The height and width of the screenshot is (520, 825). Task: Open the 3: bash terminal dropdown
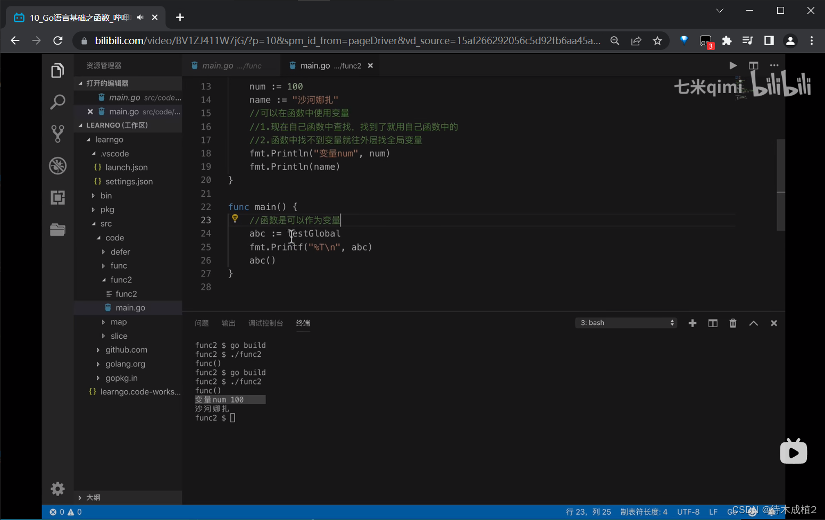click(x=626, y=323)
